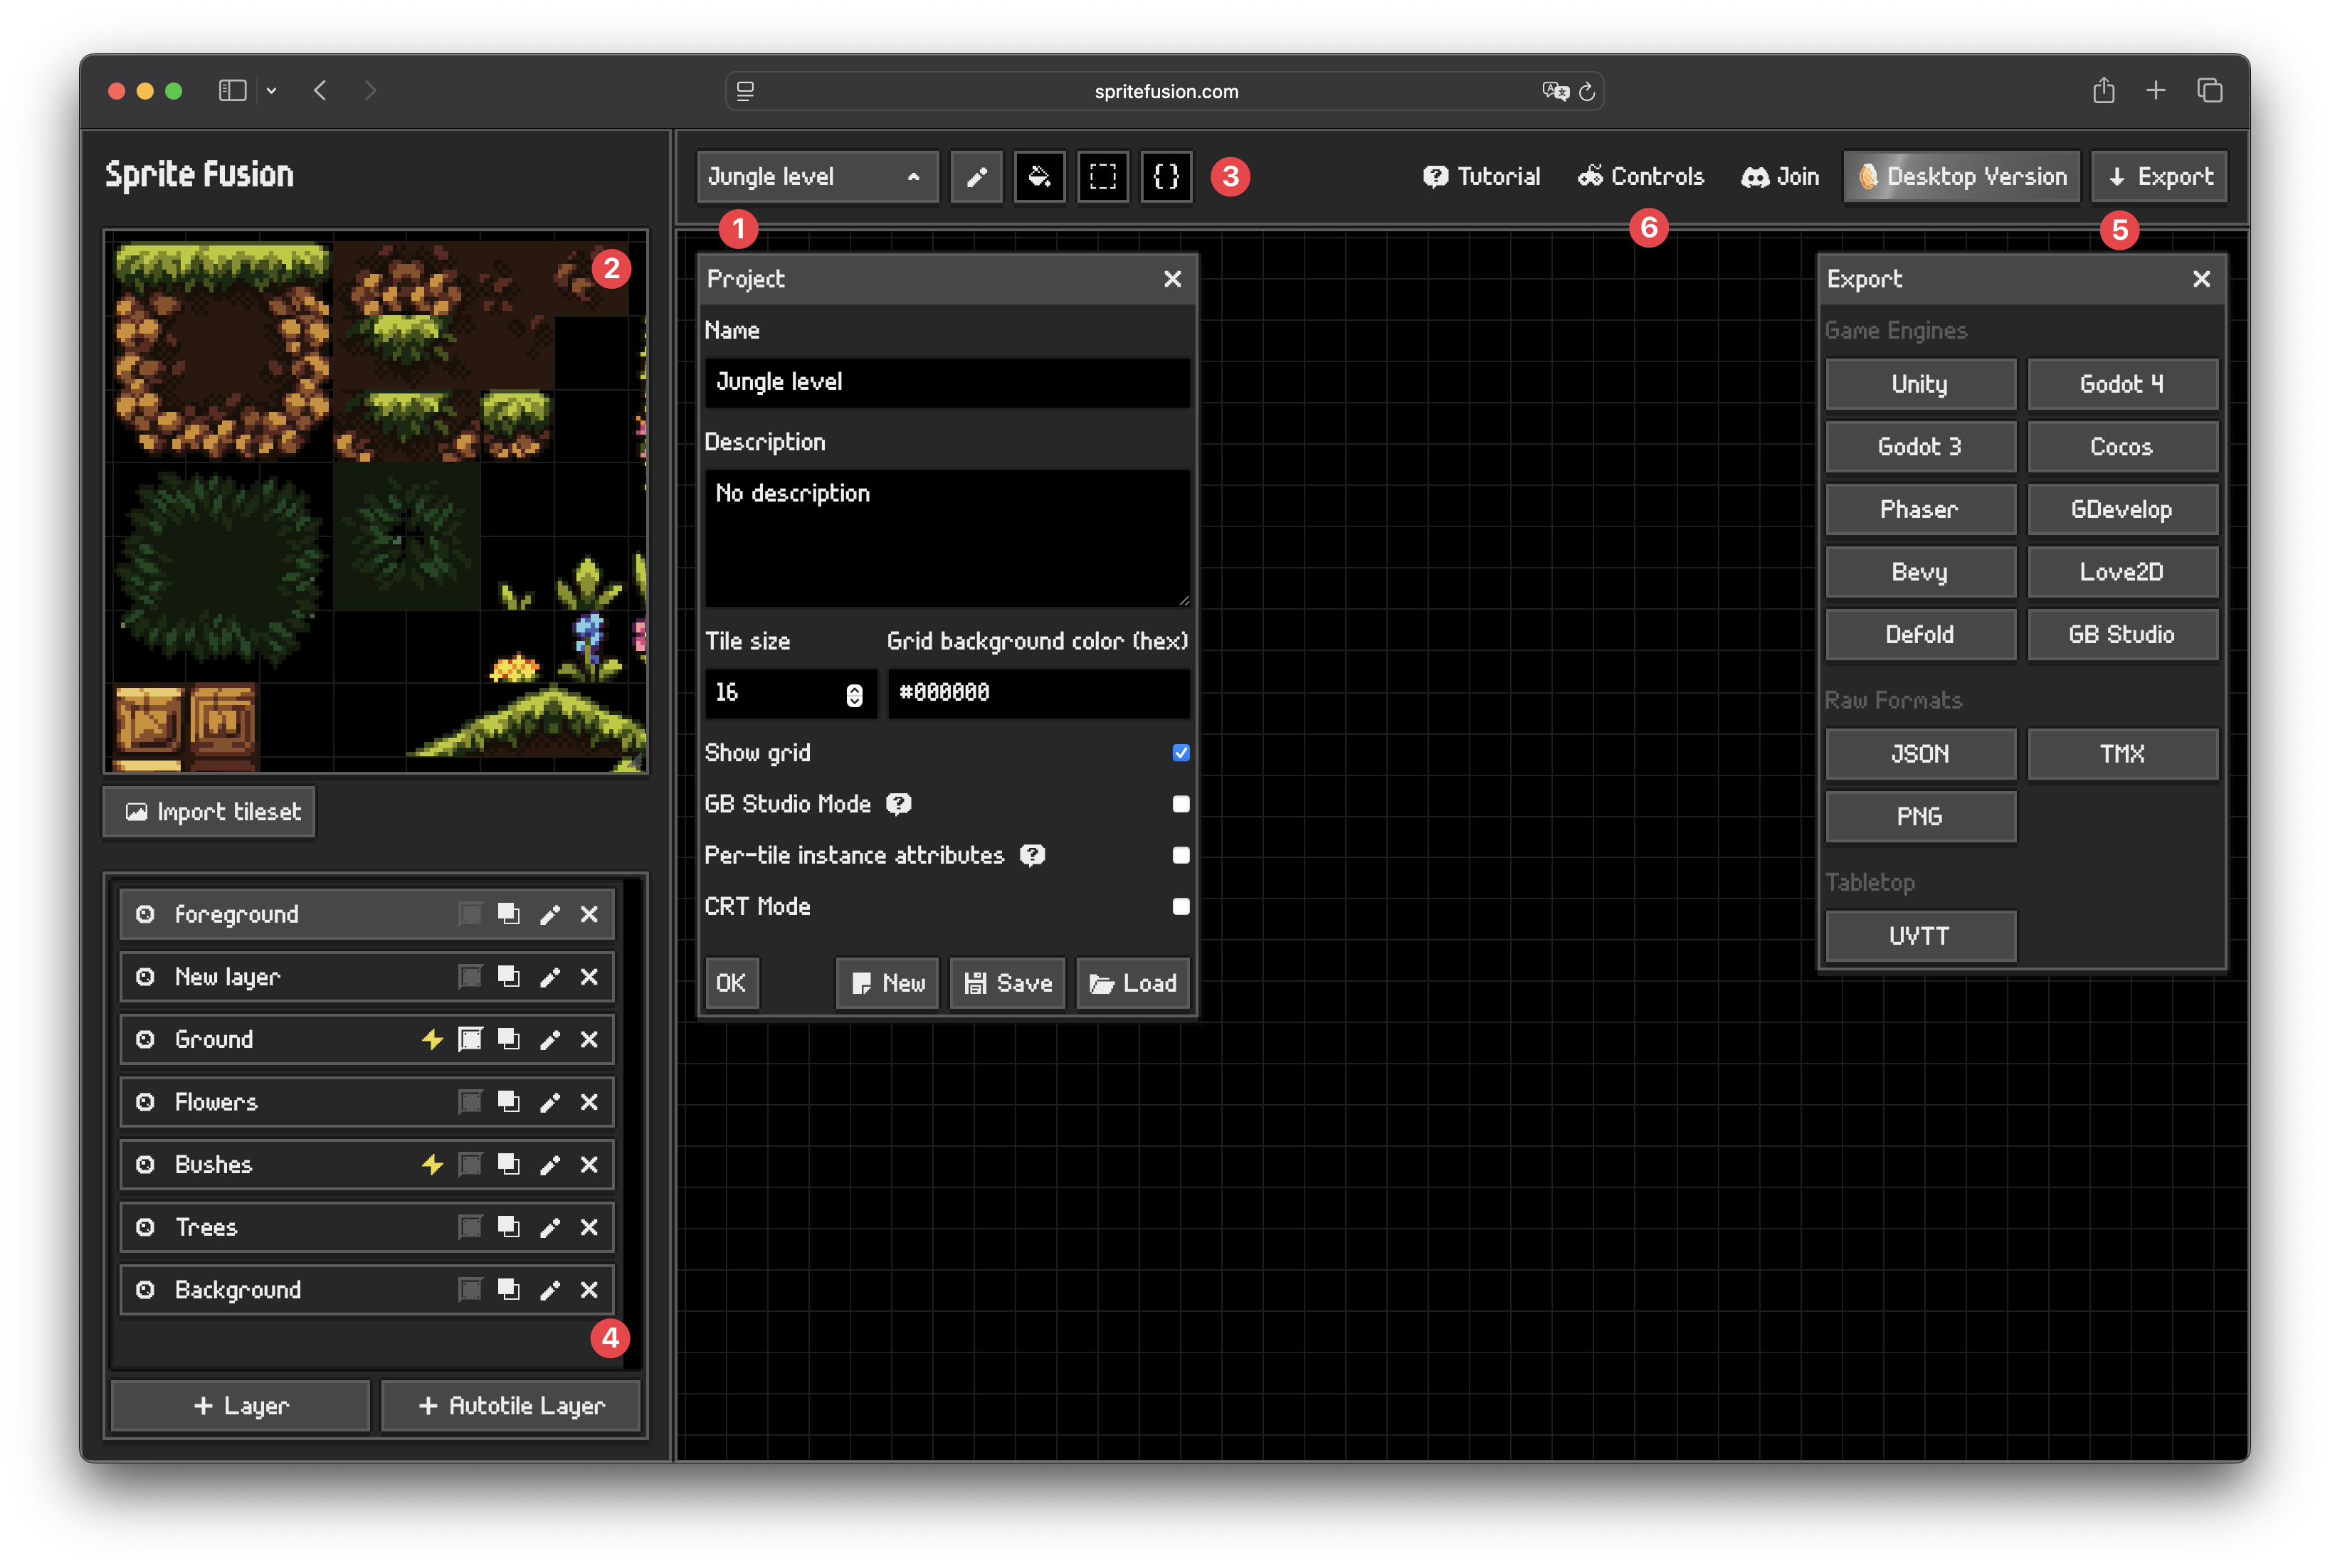Add an Autotile Layer
Image resolution: width=2330 pixels, height=1568 pixels.
[x=510, y=1406]
